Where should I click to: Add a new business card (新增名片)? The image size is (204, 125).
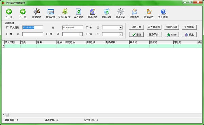pos(37,14)
